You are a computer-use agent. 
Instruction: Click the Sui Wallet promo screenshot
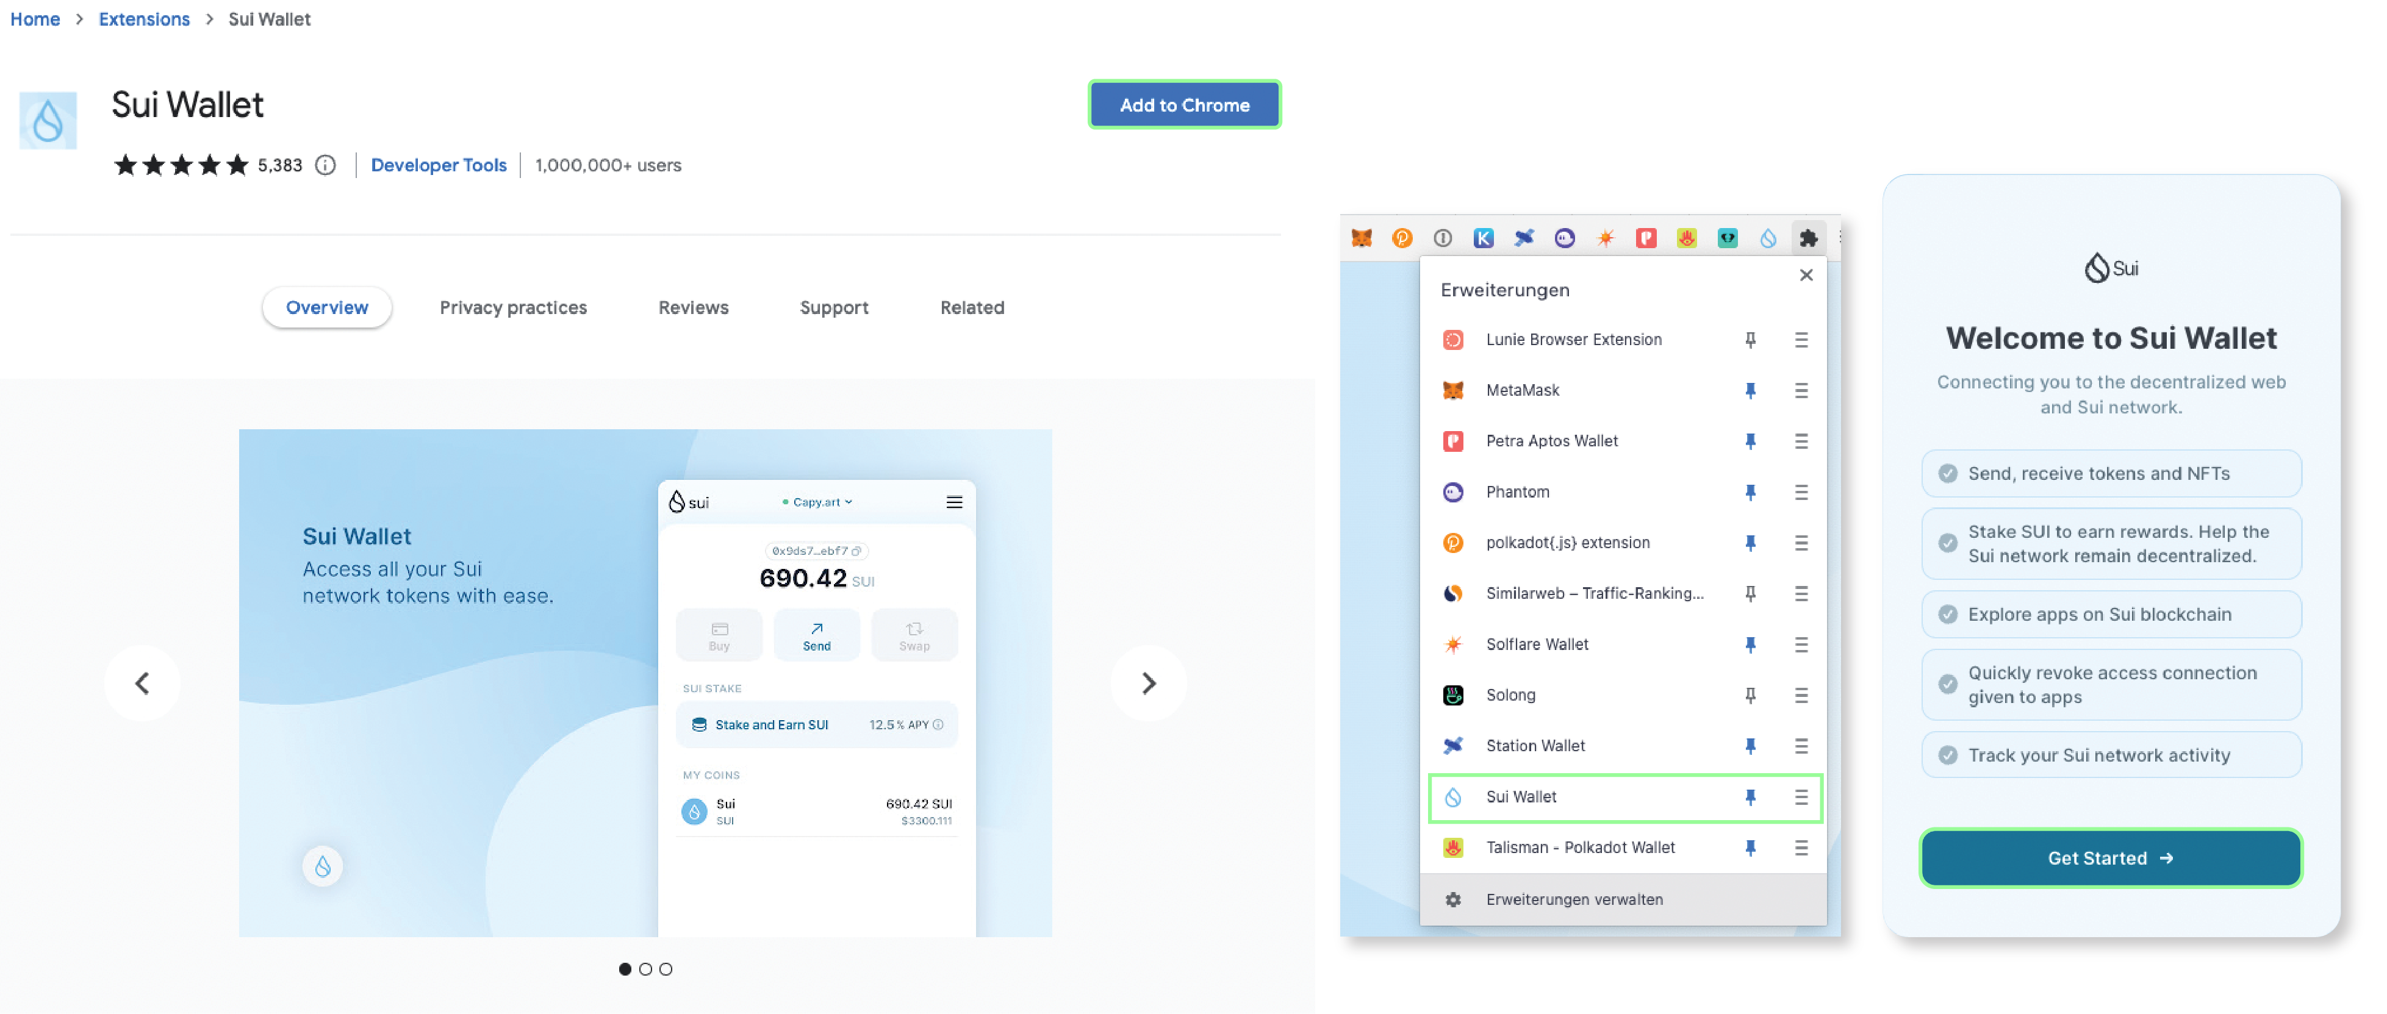click(645, 682)
